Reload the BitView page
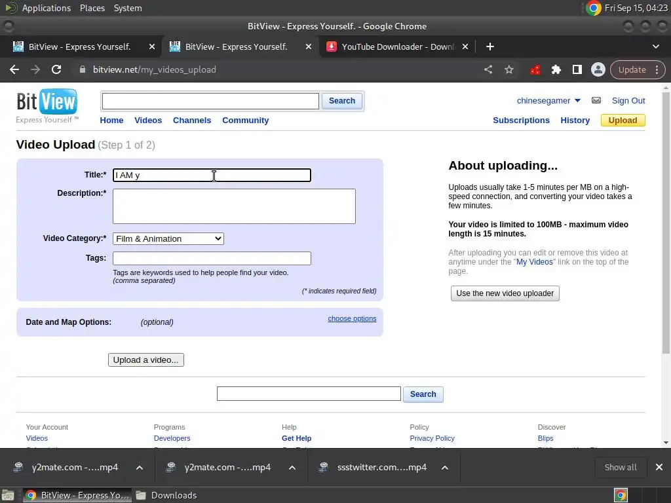 (x=56, y=69)
